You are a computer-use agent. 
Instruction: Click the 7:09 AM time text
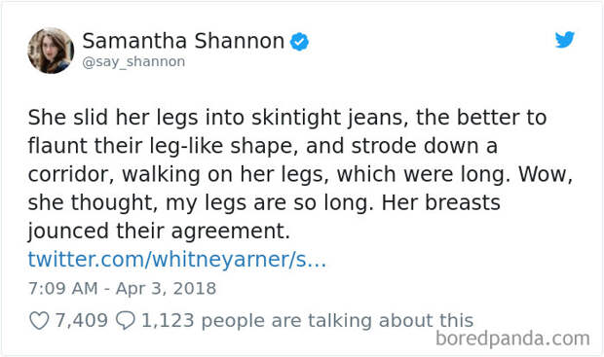click(x=62, y=289)
